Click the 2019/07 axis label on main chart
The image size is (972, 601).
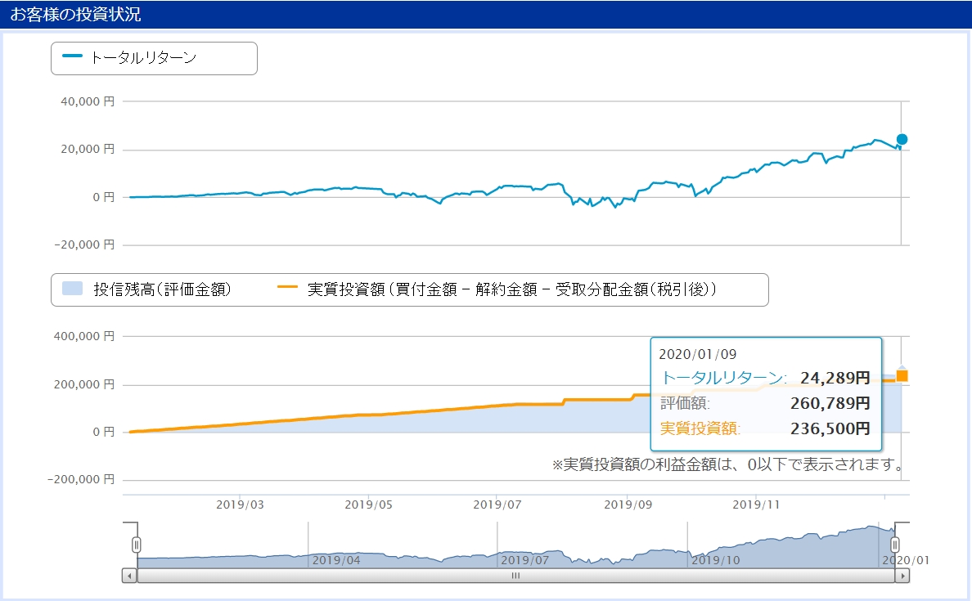point(497,505)
